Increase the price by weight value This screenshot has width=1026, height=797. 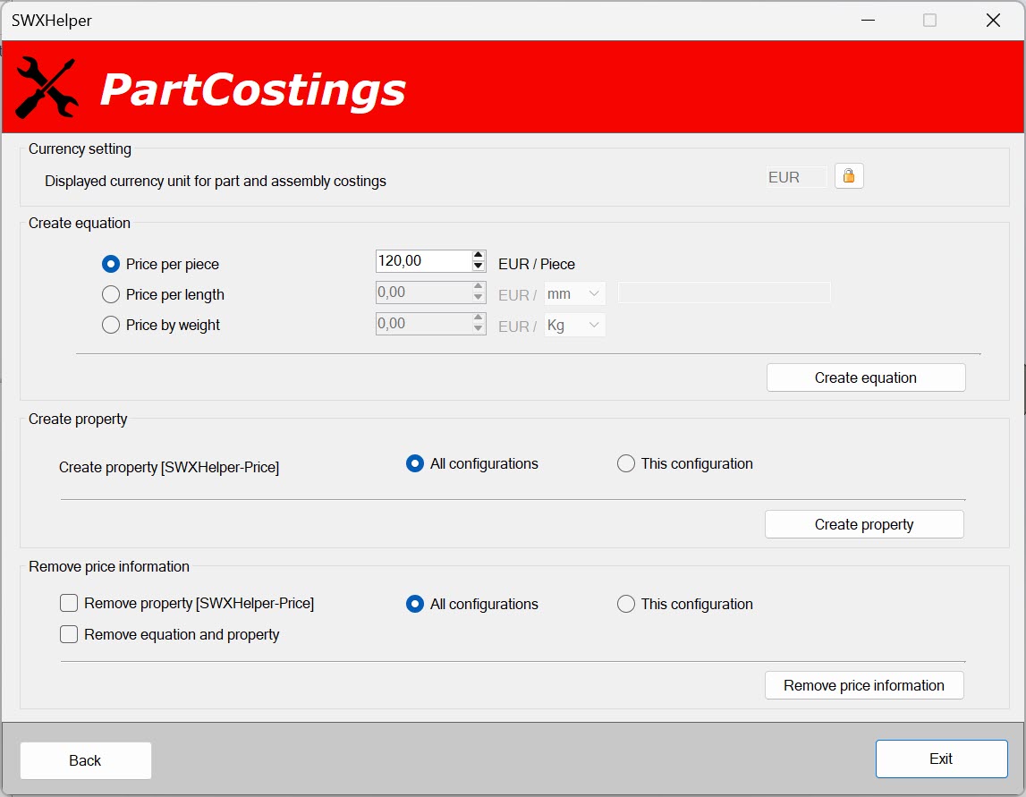[479, 318]
